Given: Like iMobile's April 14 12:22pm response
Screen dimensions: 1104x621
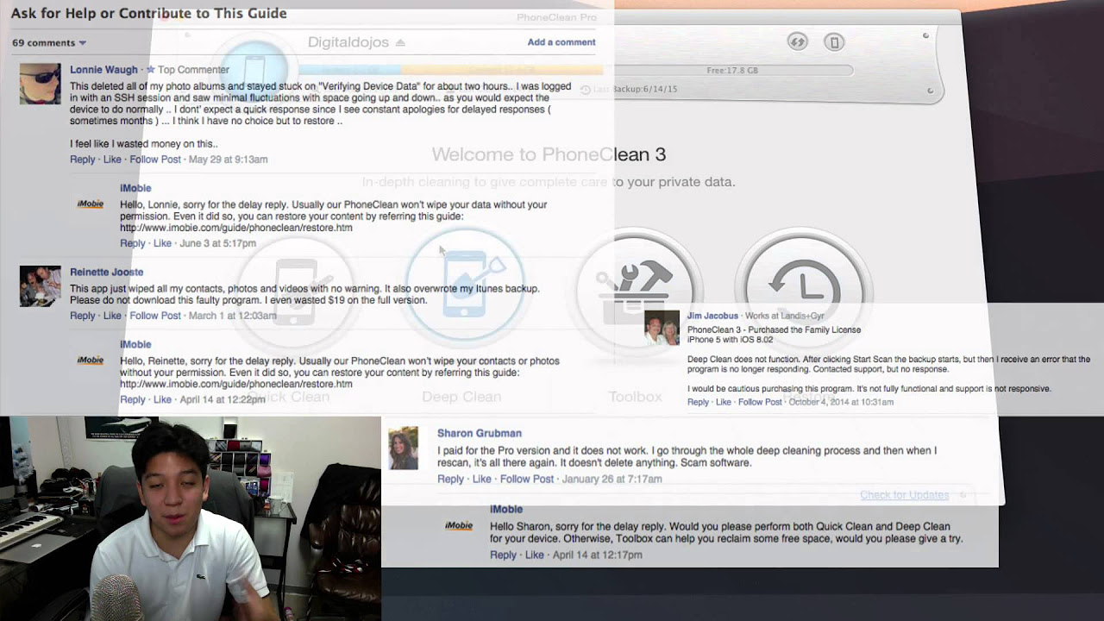Looking at the screenshot, I should [162, 399].
